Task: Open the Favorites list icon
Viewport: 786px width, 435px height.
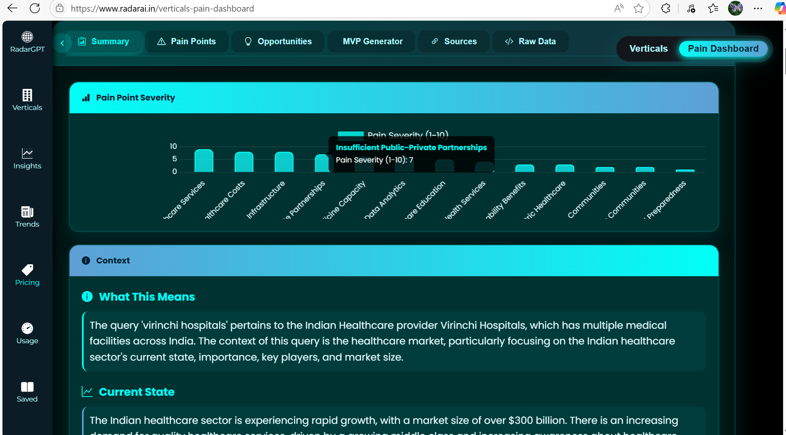Action: point(713,8)
